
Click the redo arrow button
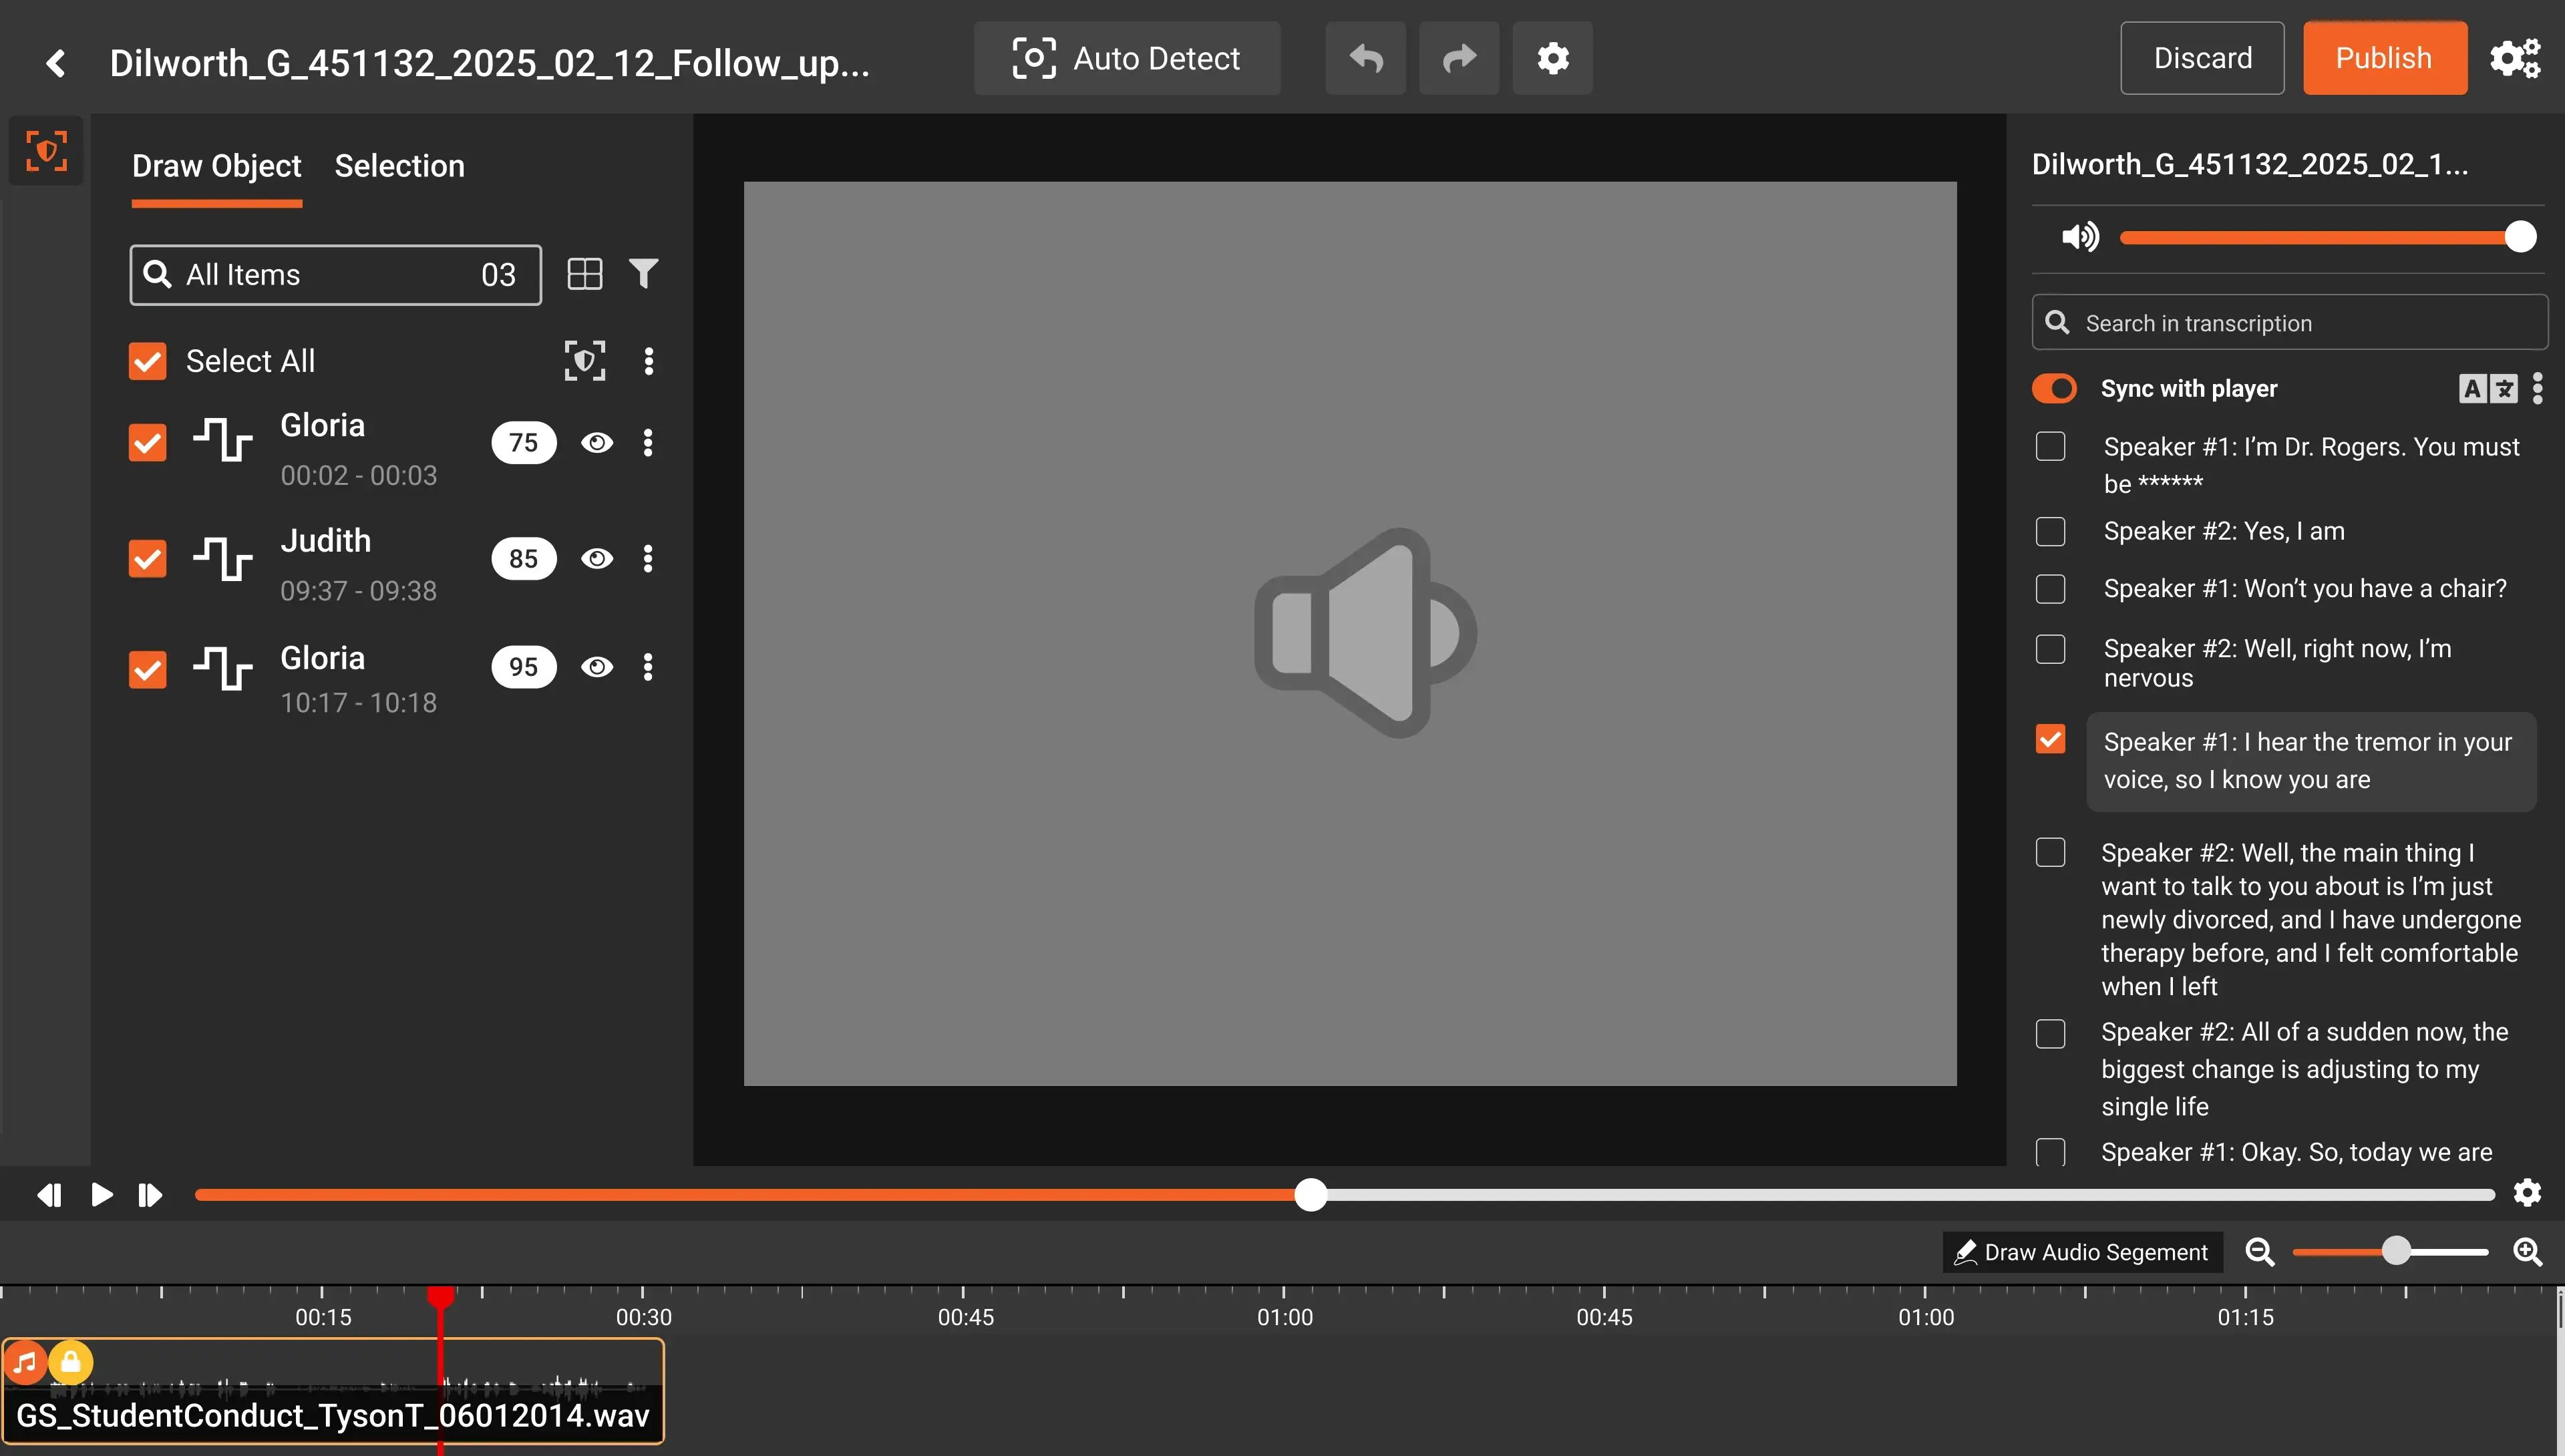pyautogui.click(x=1459, y=58)
